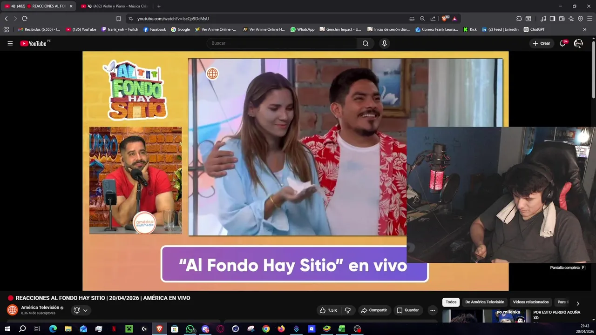Screen dimensions: 596x335
Task: Open América Televisión channel name link
Action: tap(40, 308)
